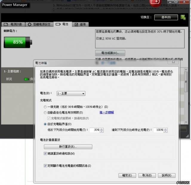
Task: Decrease the stop-charging threshold value
Action: pyautogui.click(x=165, y=131)
